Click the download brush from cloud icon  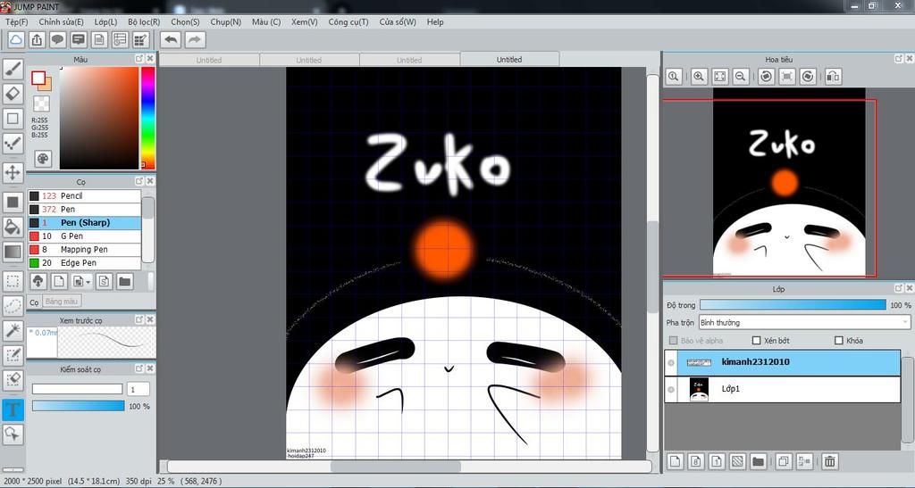point(38,282)
